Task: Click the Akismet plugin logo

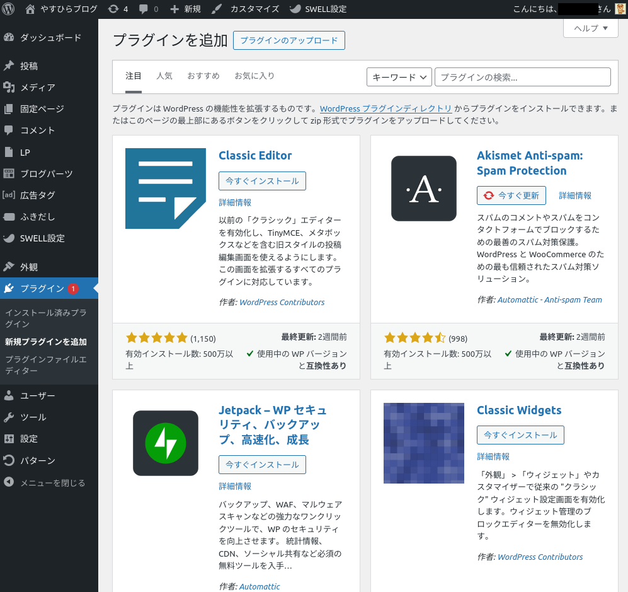Action: point(423,189)
